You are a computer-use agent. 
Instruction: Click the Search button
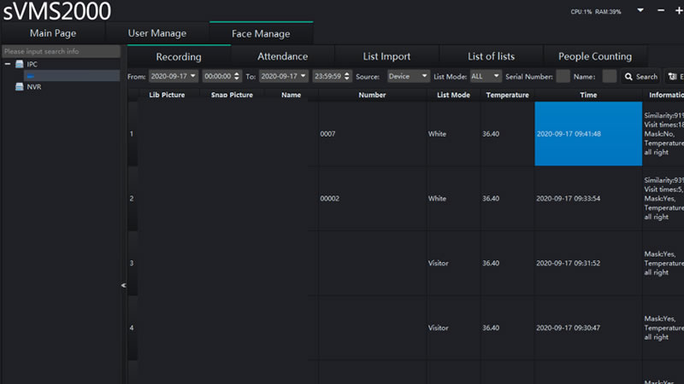pos(640,77)
